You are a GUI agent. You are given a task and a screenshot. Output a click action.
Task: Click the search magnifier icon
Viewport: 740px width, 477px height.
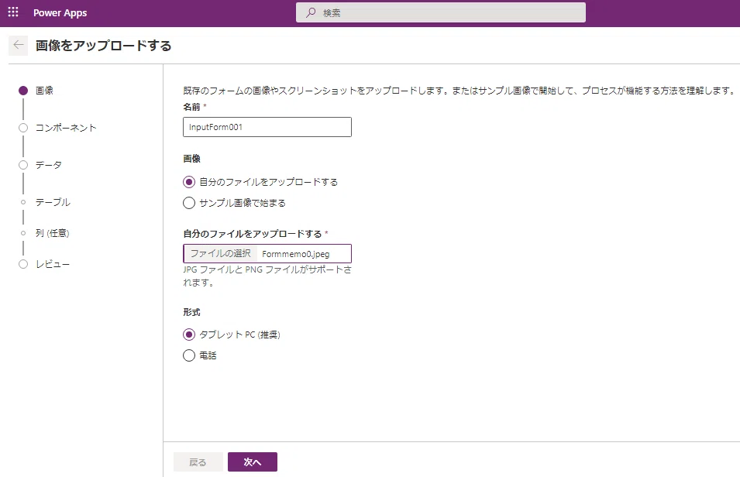point(311,12)
